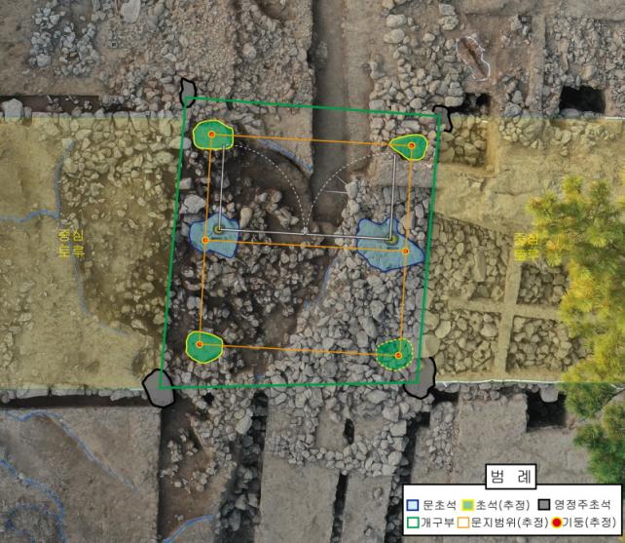Click the 범례 legend title box
Screen dimensions: 625x543
click(512, 478)
